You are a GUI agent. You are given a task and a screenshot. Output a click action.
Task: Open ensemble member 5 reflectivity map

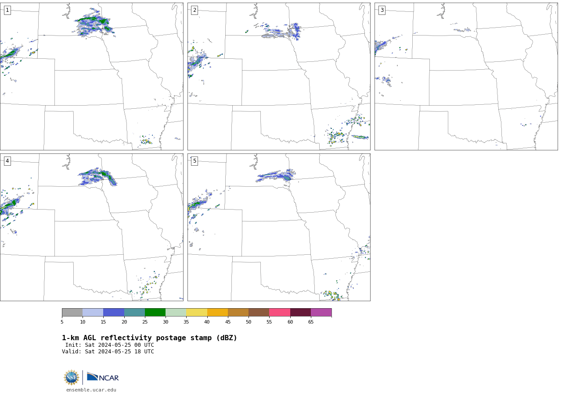pyautogui.click(x=279, y=227)
